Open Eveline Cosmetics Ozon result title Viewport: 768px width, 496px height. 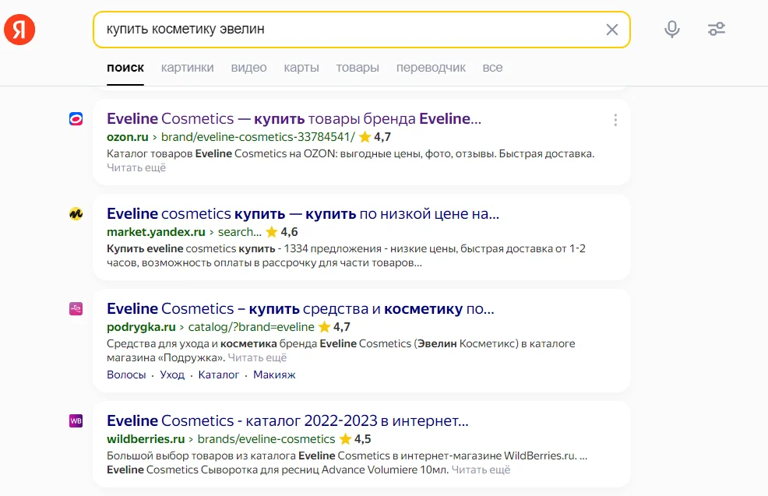point(294,119)
